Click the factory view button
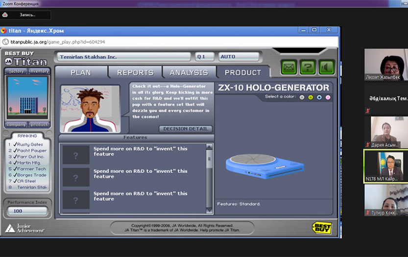 pos(17,71)
